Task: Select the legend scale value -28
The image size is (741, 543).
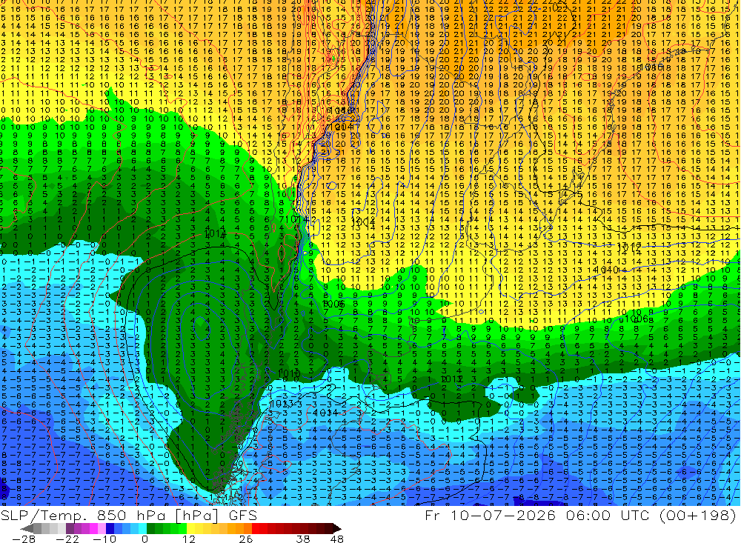Action: (24, 539)
